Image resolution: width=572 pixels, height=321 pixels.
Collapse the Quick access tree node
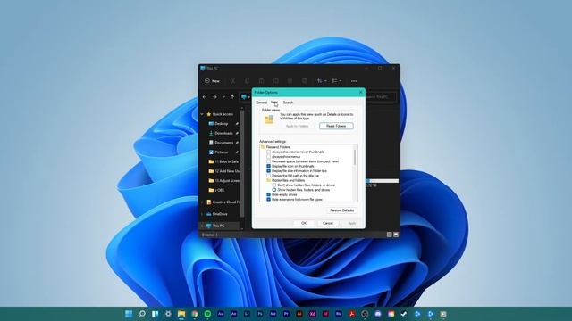pos(202,114)
